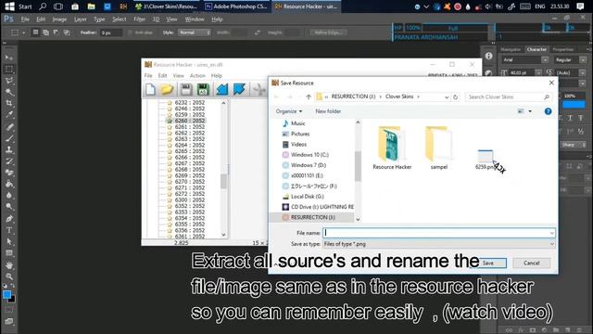Select the Clone Stamp tool

point(9,149)
